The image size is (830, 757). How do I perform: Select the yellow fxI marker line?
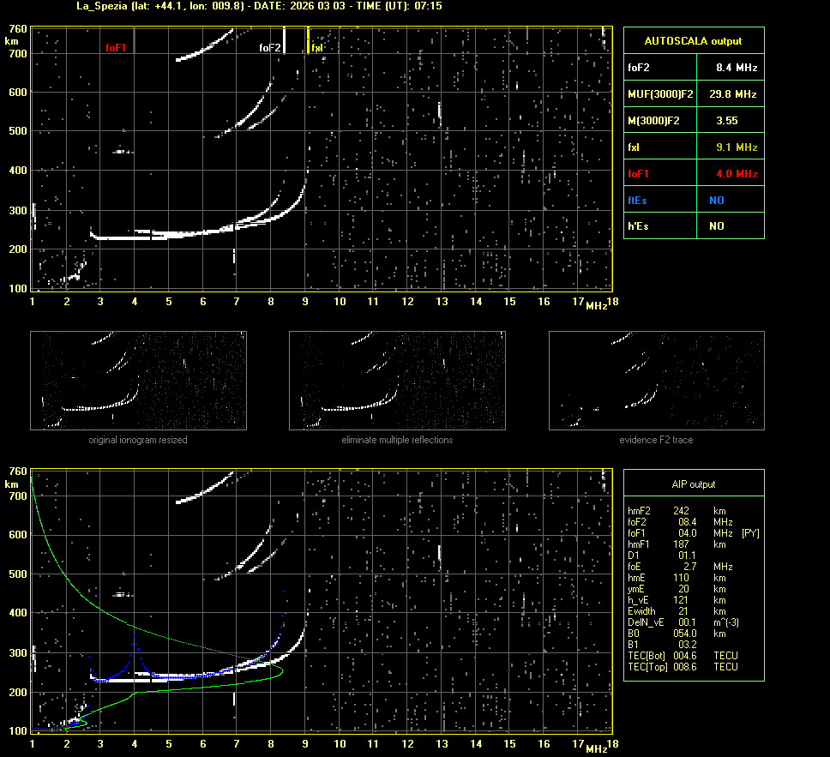(x=308, y=40)
